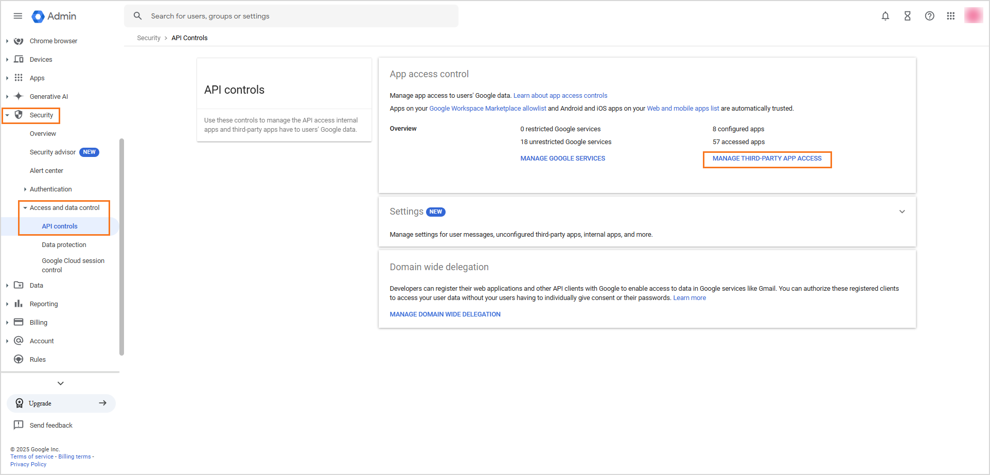
Task: Open Data protection menu item
Action: (x=64, y=245)
